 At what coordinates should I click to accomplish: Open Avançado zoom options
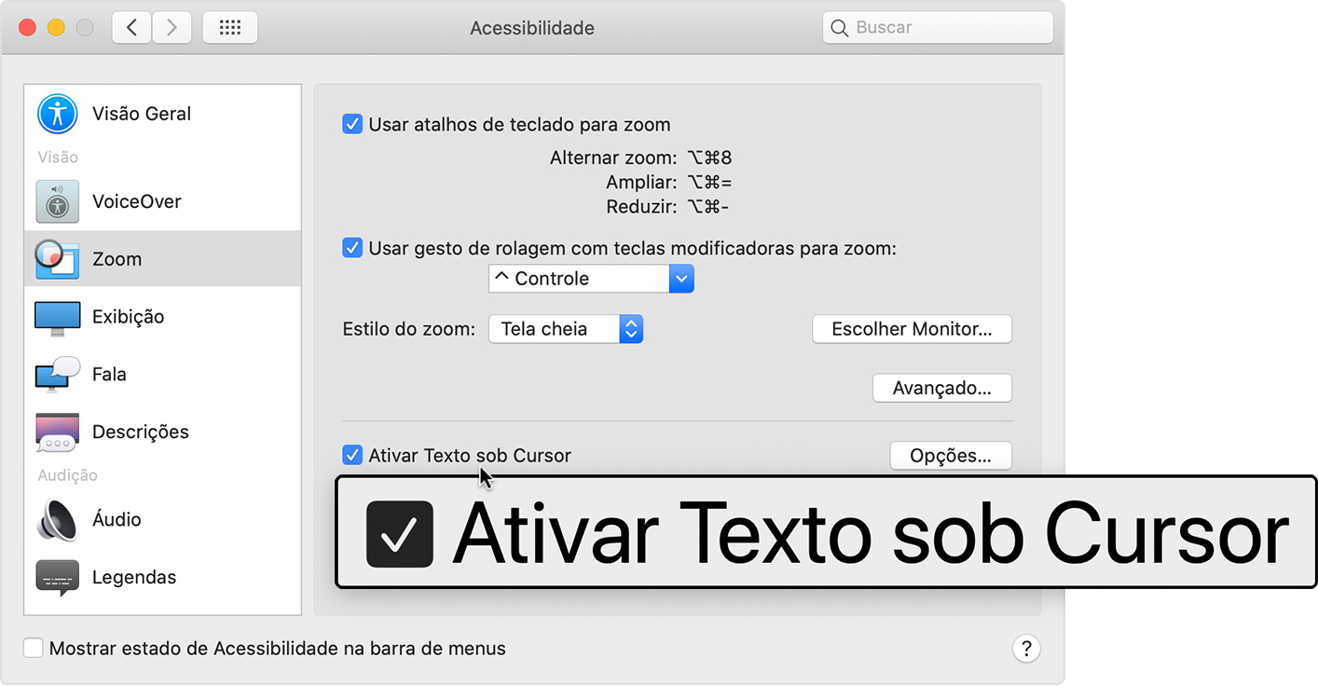point(941,388)
